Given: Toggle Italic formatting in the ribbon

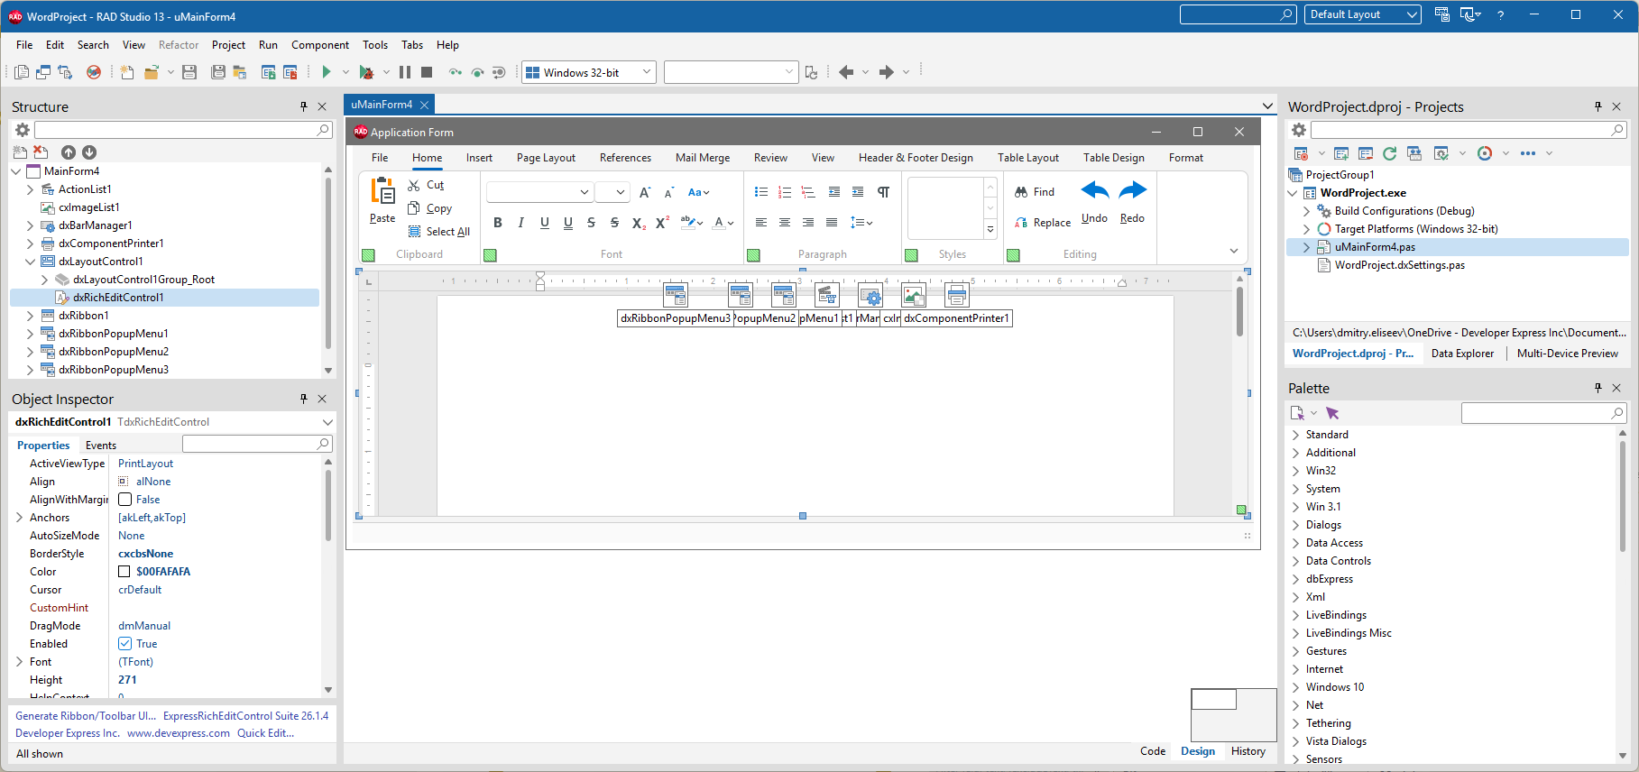Looking at the screenshot, I should coord(520,223).
